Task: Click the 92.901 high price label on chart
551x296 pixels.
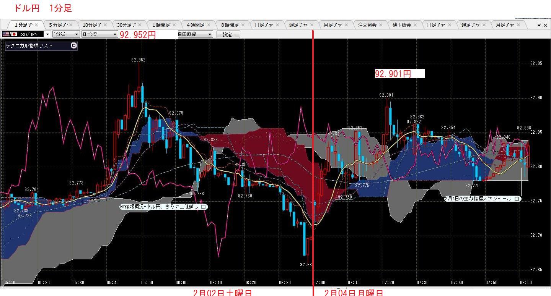Action: (x=386, y=95)
